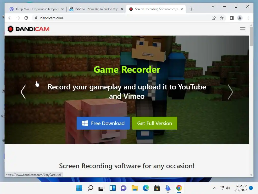Show next carousel slide arrow

pos(231,92)
